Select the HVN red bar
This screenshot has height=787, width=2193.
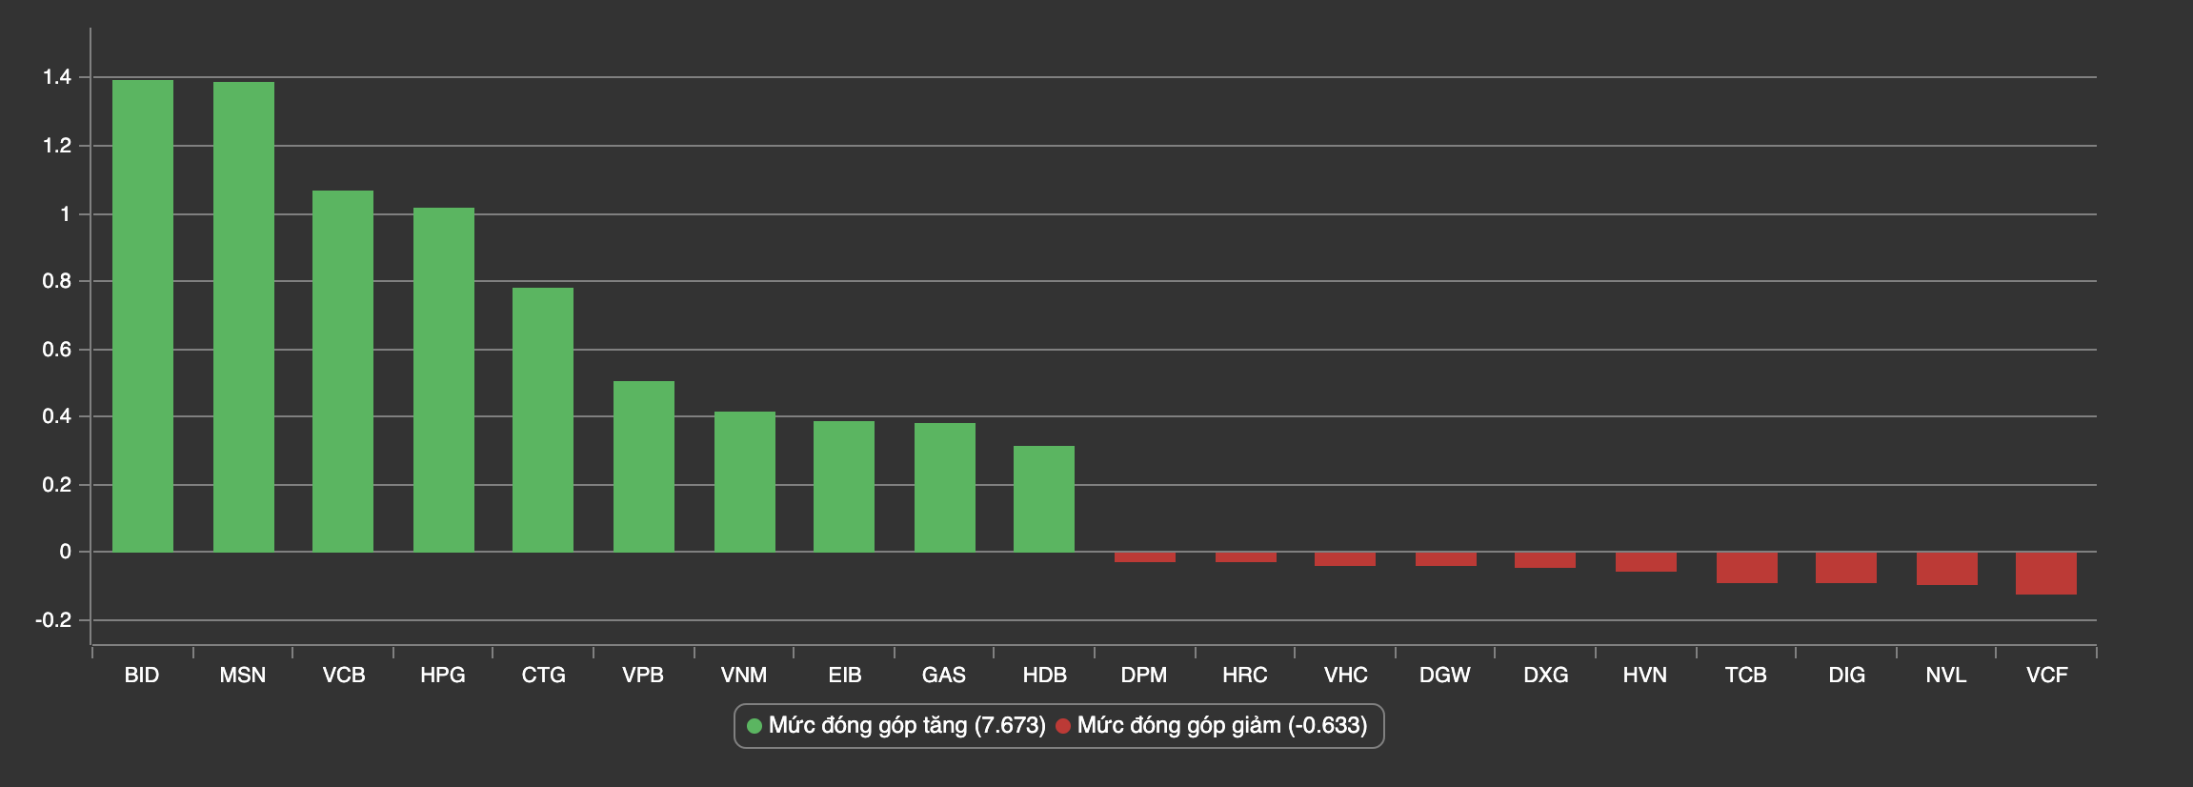click(1646, 562)
